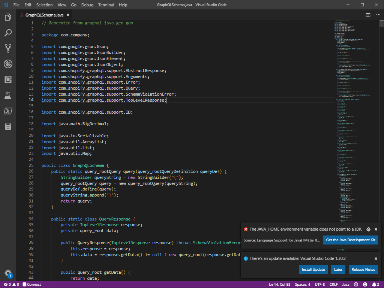Open the Test flask view in activity bar
This screenshot has height=288, width=384.
tap(8, 95)
